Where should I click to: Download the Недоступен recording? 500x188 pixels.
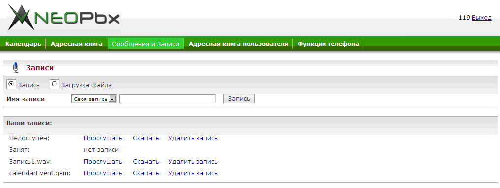pyautogui.click(x=146, y=138)
